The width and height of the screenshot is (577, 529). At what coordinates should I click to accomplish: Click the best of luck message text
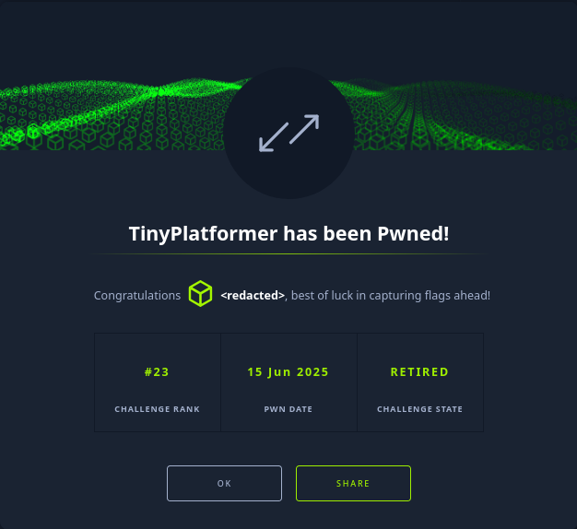pos(391,296)
